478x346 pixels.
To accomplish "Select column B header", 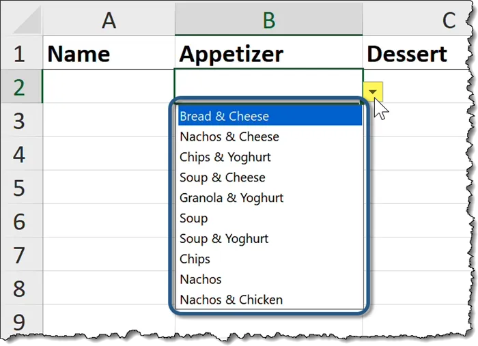I will pyautogui.click(x=268, y=20).
